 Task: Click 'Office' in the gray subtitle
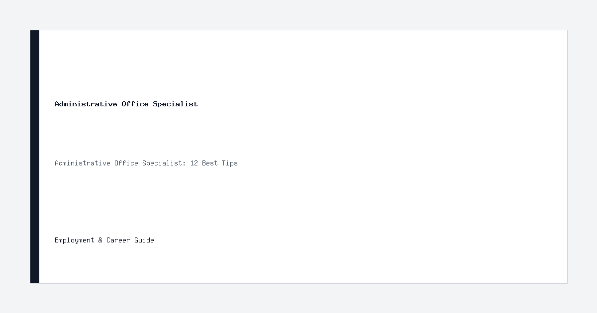tap(126, 163)
